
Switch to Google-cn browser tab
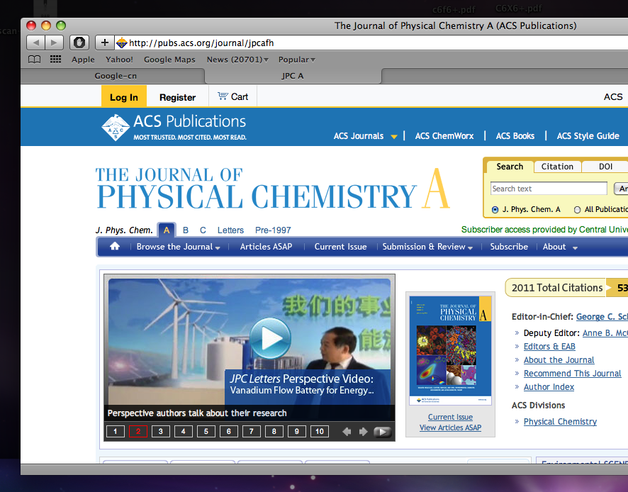[116, 76]
